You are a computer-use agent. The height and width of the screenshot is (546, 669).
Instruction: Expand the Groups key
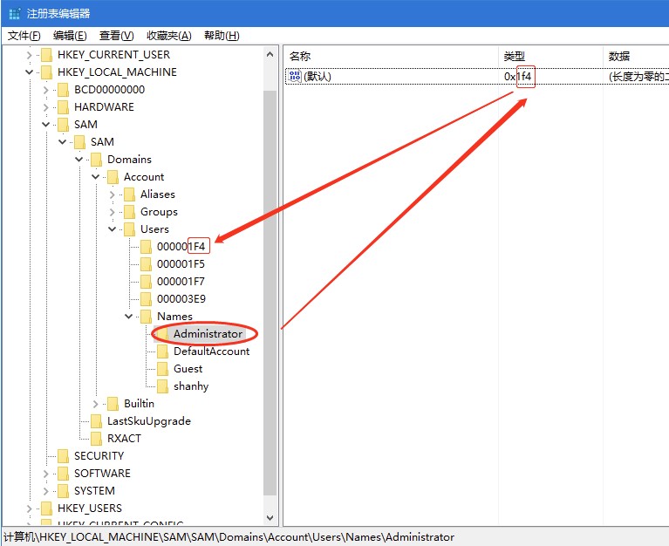[113, 212]
